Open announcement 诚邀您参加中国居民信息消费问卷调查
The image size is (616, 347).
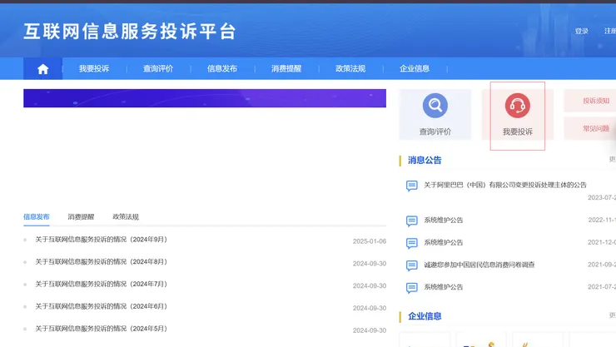pos(479,265)
